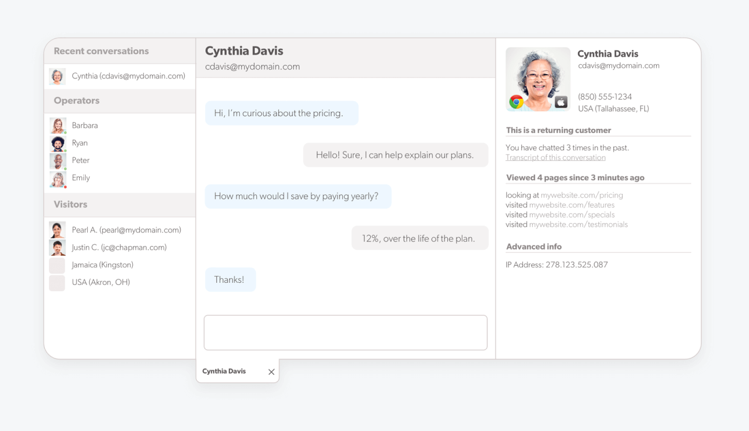
Task: Open the mywebsite.com/testimonials link
Action: (x=578, y=225)
